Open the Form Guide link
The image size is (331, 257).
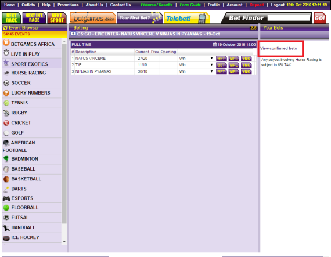coord(190,5)
